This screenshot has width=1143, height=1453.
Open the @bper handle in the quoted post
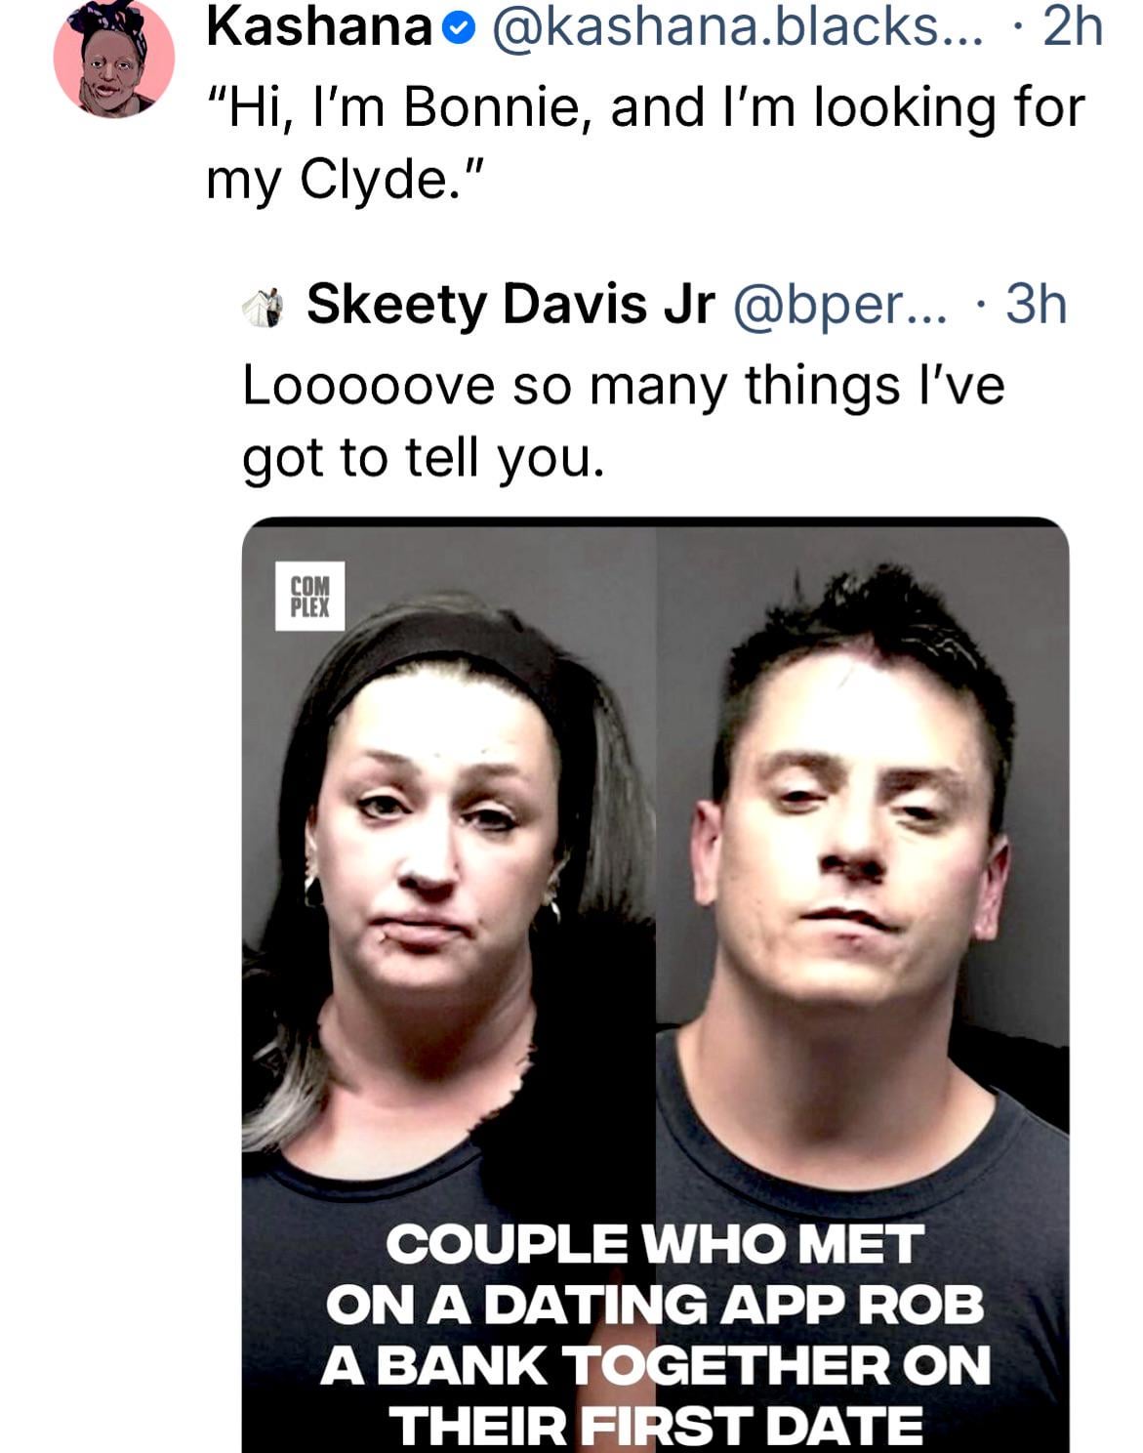click(x=837, y=305)
